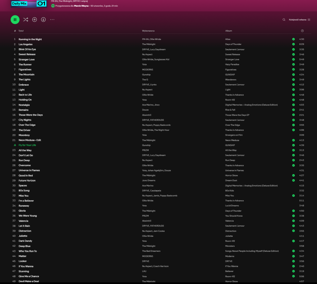Open artist LAU for Stunning
Screen dimensions: 317x284
click(x=144, y=271)
